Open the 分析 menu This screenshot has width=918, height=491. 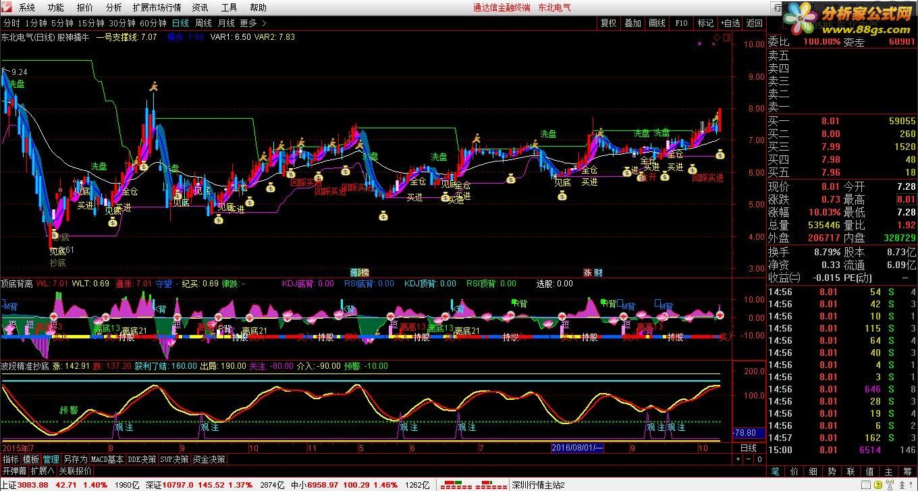(114, 7)
